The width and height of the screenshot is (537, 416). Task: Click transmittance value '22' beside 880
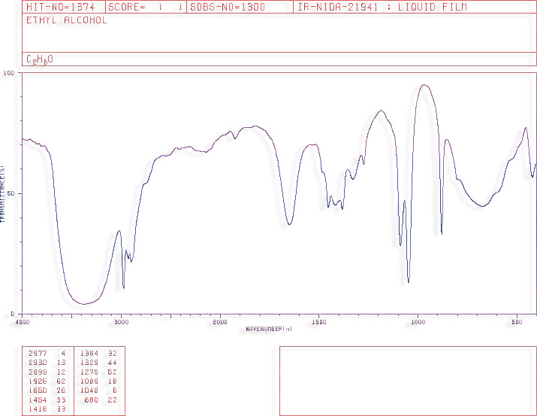coord(113,400)
